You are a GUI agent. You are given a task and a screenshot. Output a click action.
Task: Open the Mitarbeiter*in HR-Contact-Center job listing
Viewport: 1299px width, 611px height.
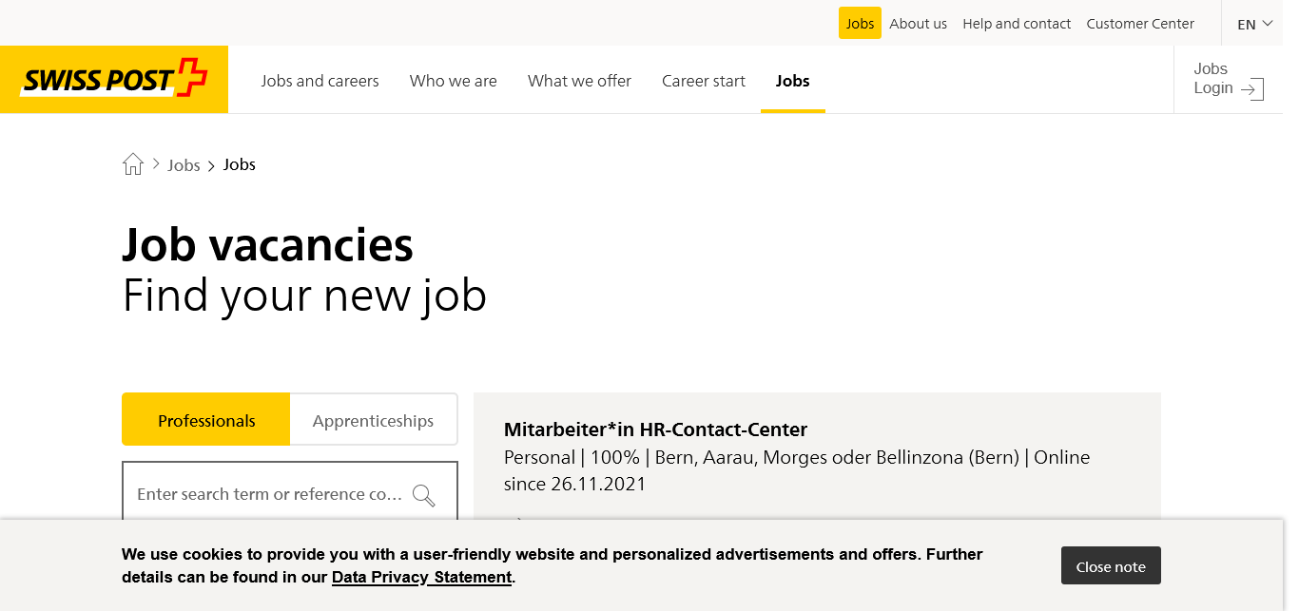[x=655, y=430]
